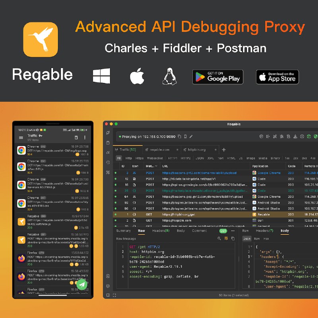Click the copy icon next to Proxying address
Screen dimensions: 318x318
pos(179,136)
